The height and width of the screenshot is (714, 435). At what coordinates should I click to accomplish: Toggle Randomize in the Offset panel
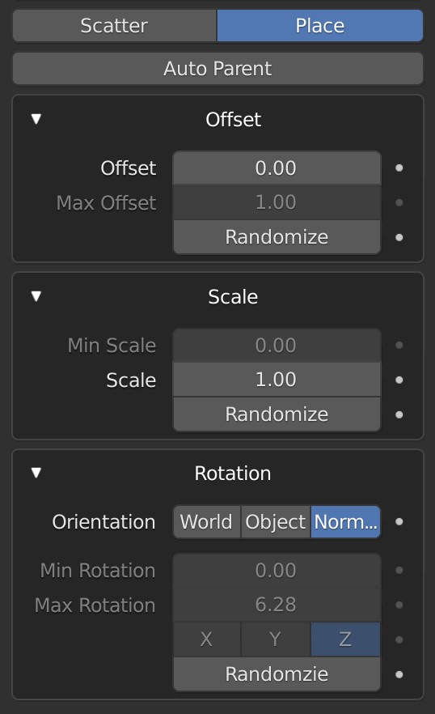pyautogui.click(x=277, y=237)
